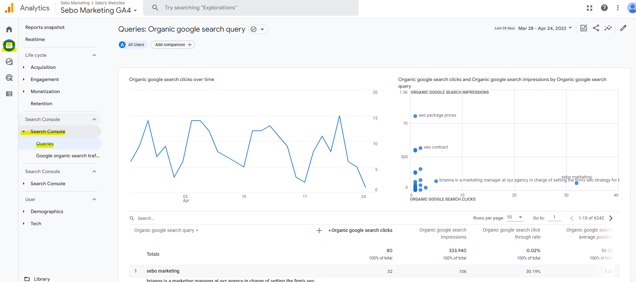Open the Reports icon in sidebar
The height and width of the screenshot is (282, 636).
(x=9, y=45)
